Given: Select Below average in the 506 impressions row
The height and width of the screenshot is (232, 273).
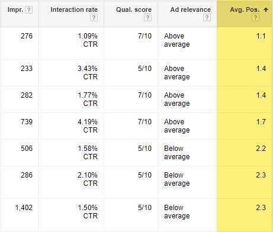Looking at the screenshot, I should [x=177, y=153].
